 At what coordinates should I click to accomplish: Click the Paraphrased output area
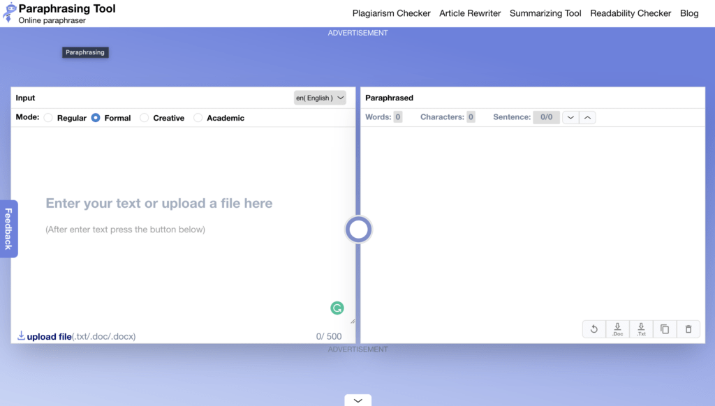(x=533, y=223)
